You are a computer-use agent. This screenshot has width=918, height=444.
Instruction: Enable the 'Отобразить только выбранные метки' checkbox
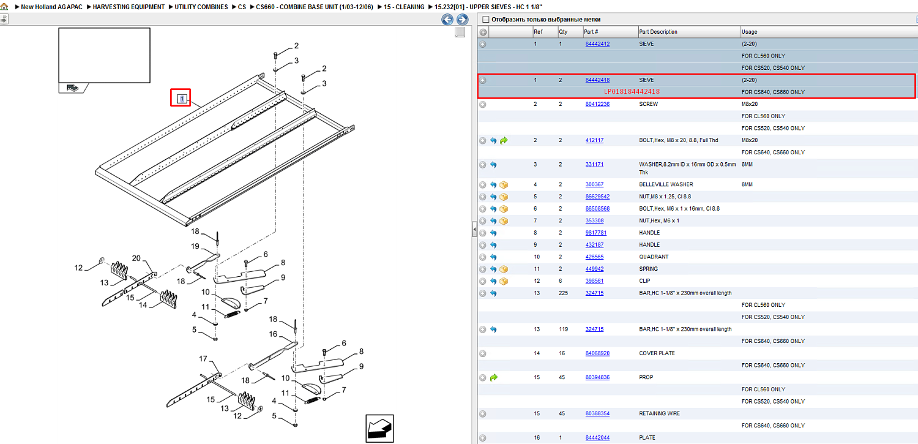click(486, 19)
